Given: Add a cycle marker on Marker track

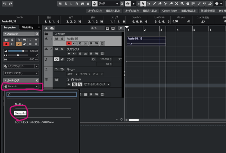Looking at the screenshot, I should [x=62, y=70].
